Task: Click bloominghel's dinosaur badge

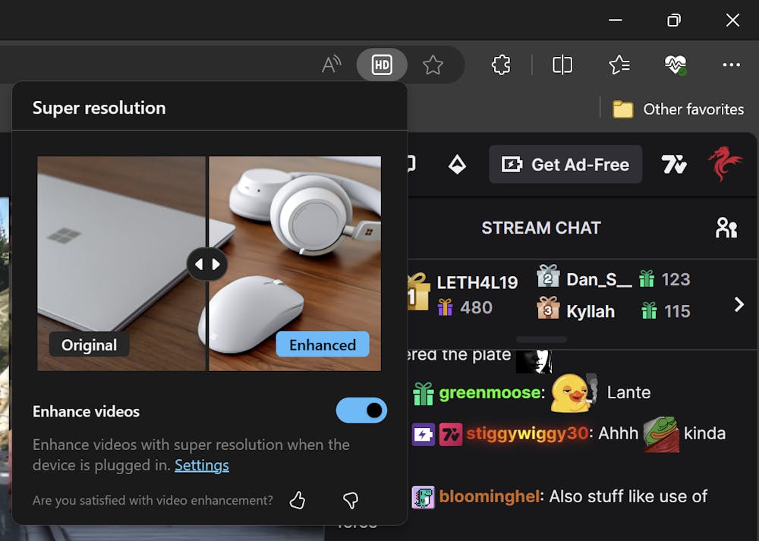Action: [x=423, y=497]
